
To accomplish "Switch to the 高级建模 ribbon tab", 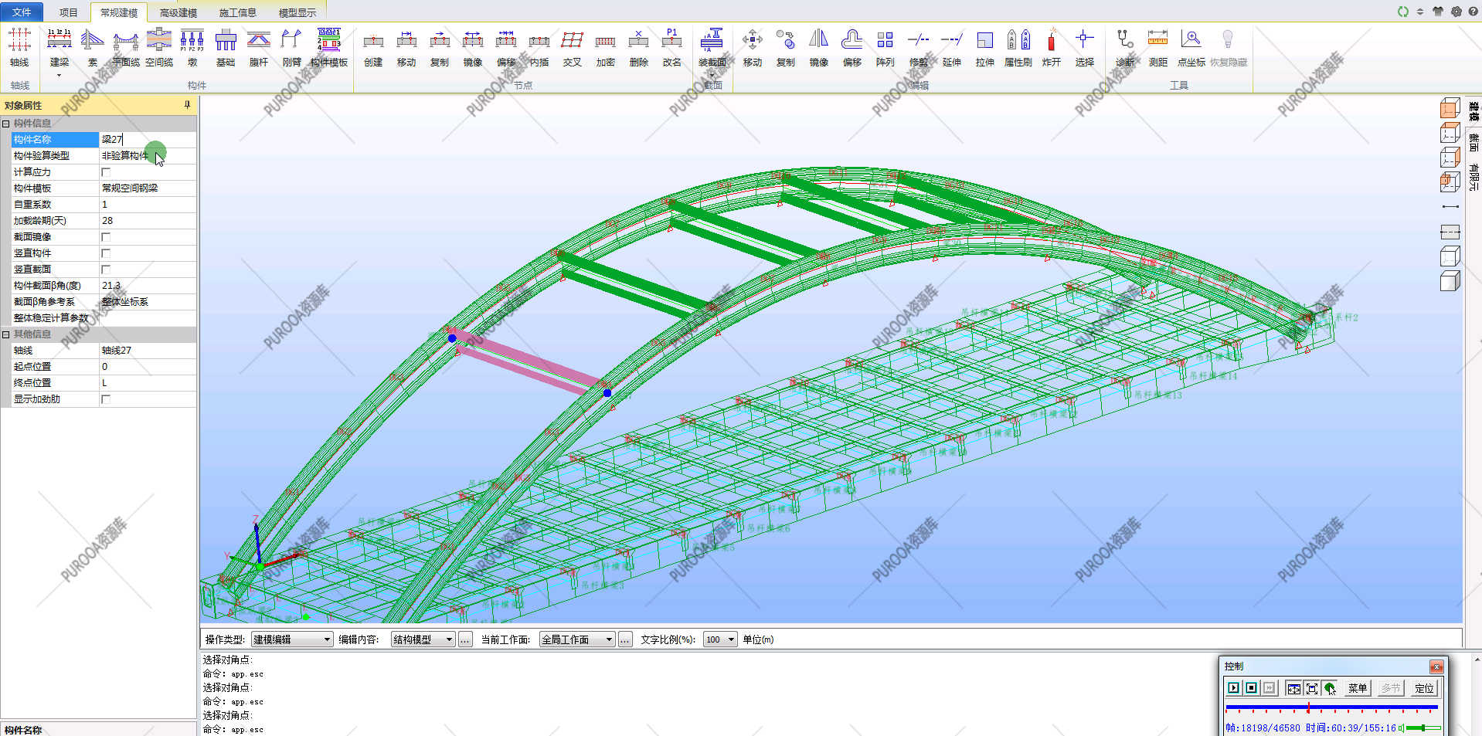I will pyautogui.click(x=178, y=12).
